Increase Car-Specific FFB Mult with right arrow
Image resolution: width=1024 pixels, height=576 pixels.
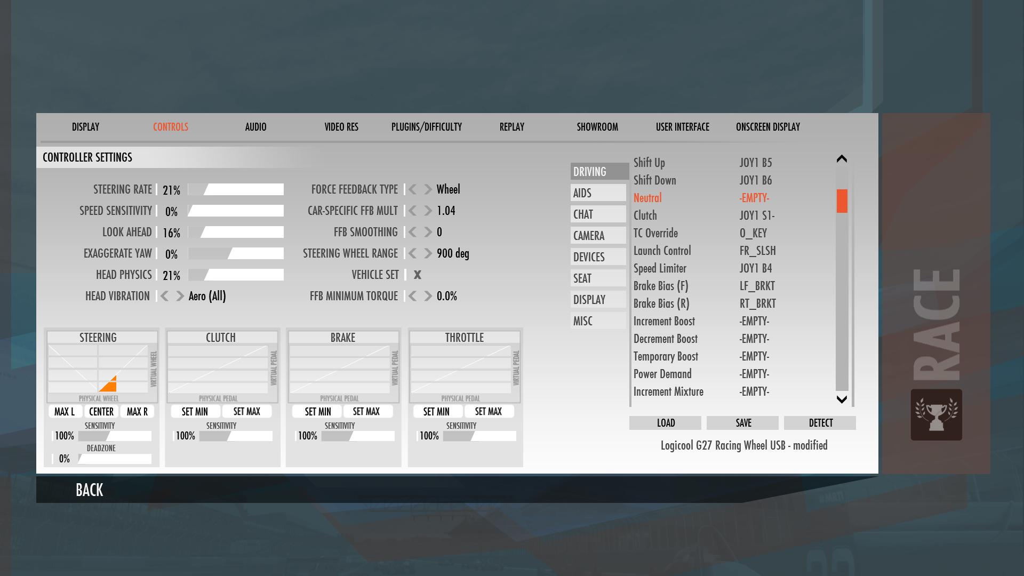coord(428,211)
